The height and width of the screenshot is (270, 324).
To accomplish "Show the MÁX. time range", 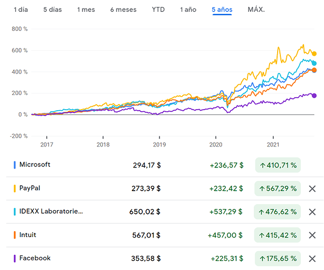I will coord(256,10).
